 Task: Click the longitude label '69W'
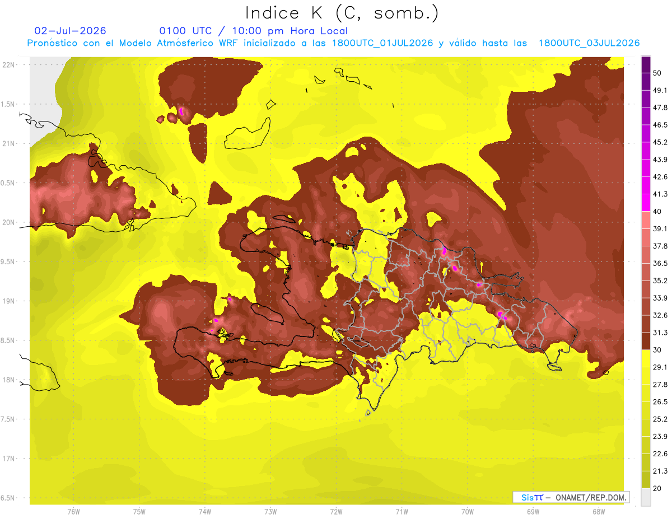533,512
